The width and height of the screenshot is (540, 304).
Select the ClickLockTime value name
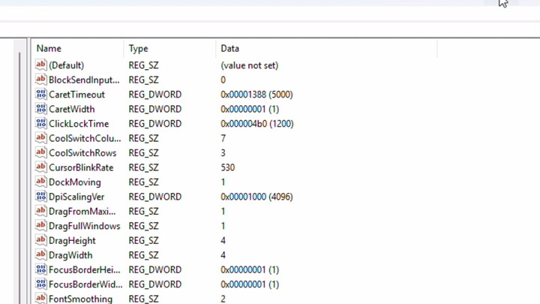coord(79,124)
